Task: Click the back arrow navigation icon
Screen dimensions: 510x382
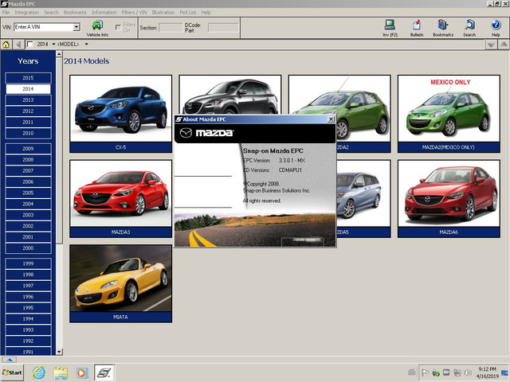Action: point(18,45)
